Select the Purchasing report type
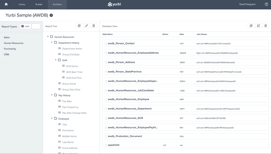The height and width of the screenshot is (154, 271). pos(10,49)
